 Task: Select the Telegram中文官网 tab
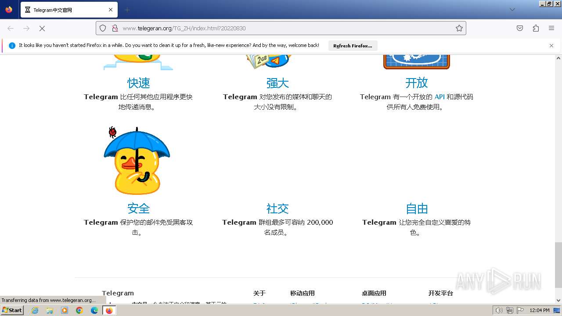(x=68, y=10)
